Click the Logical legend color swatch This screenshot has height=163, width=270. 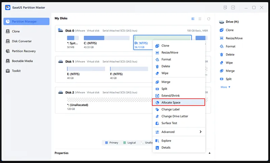click(x=125, y=142)
